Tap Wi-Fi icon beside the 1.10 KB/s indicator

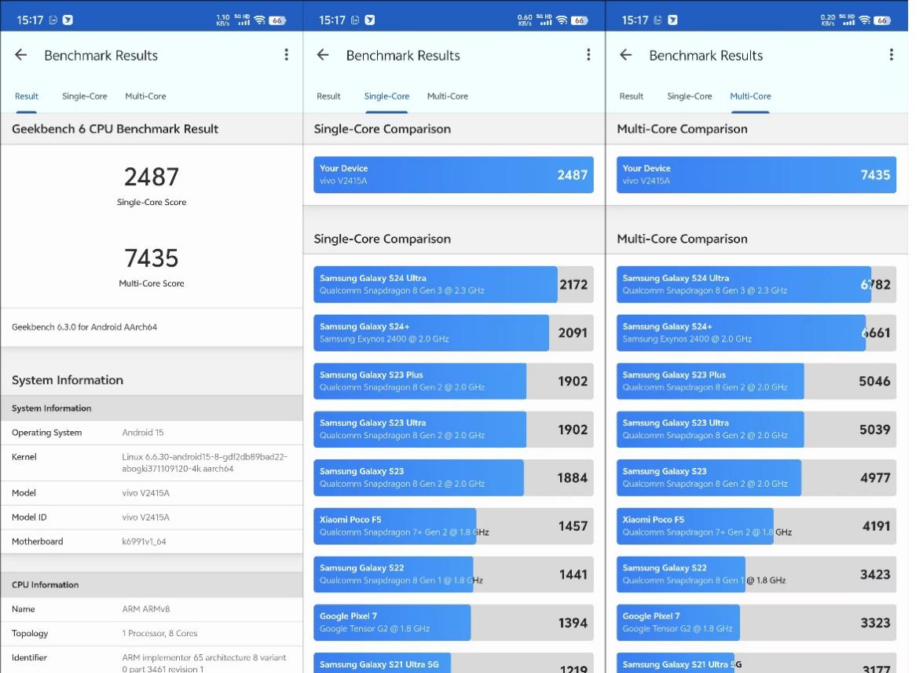point(259,20)
